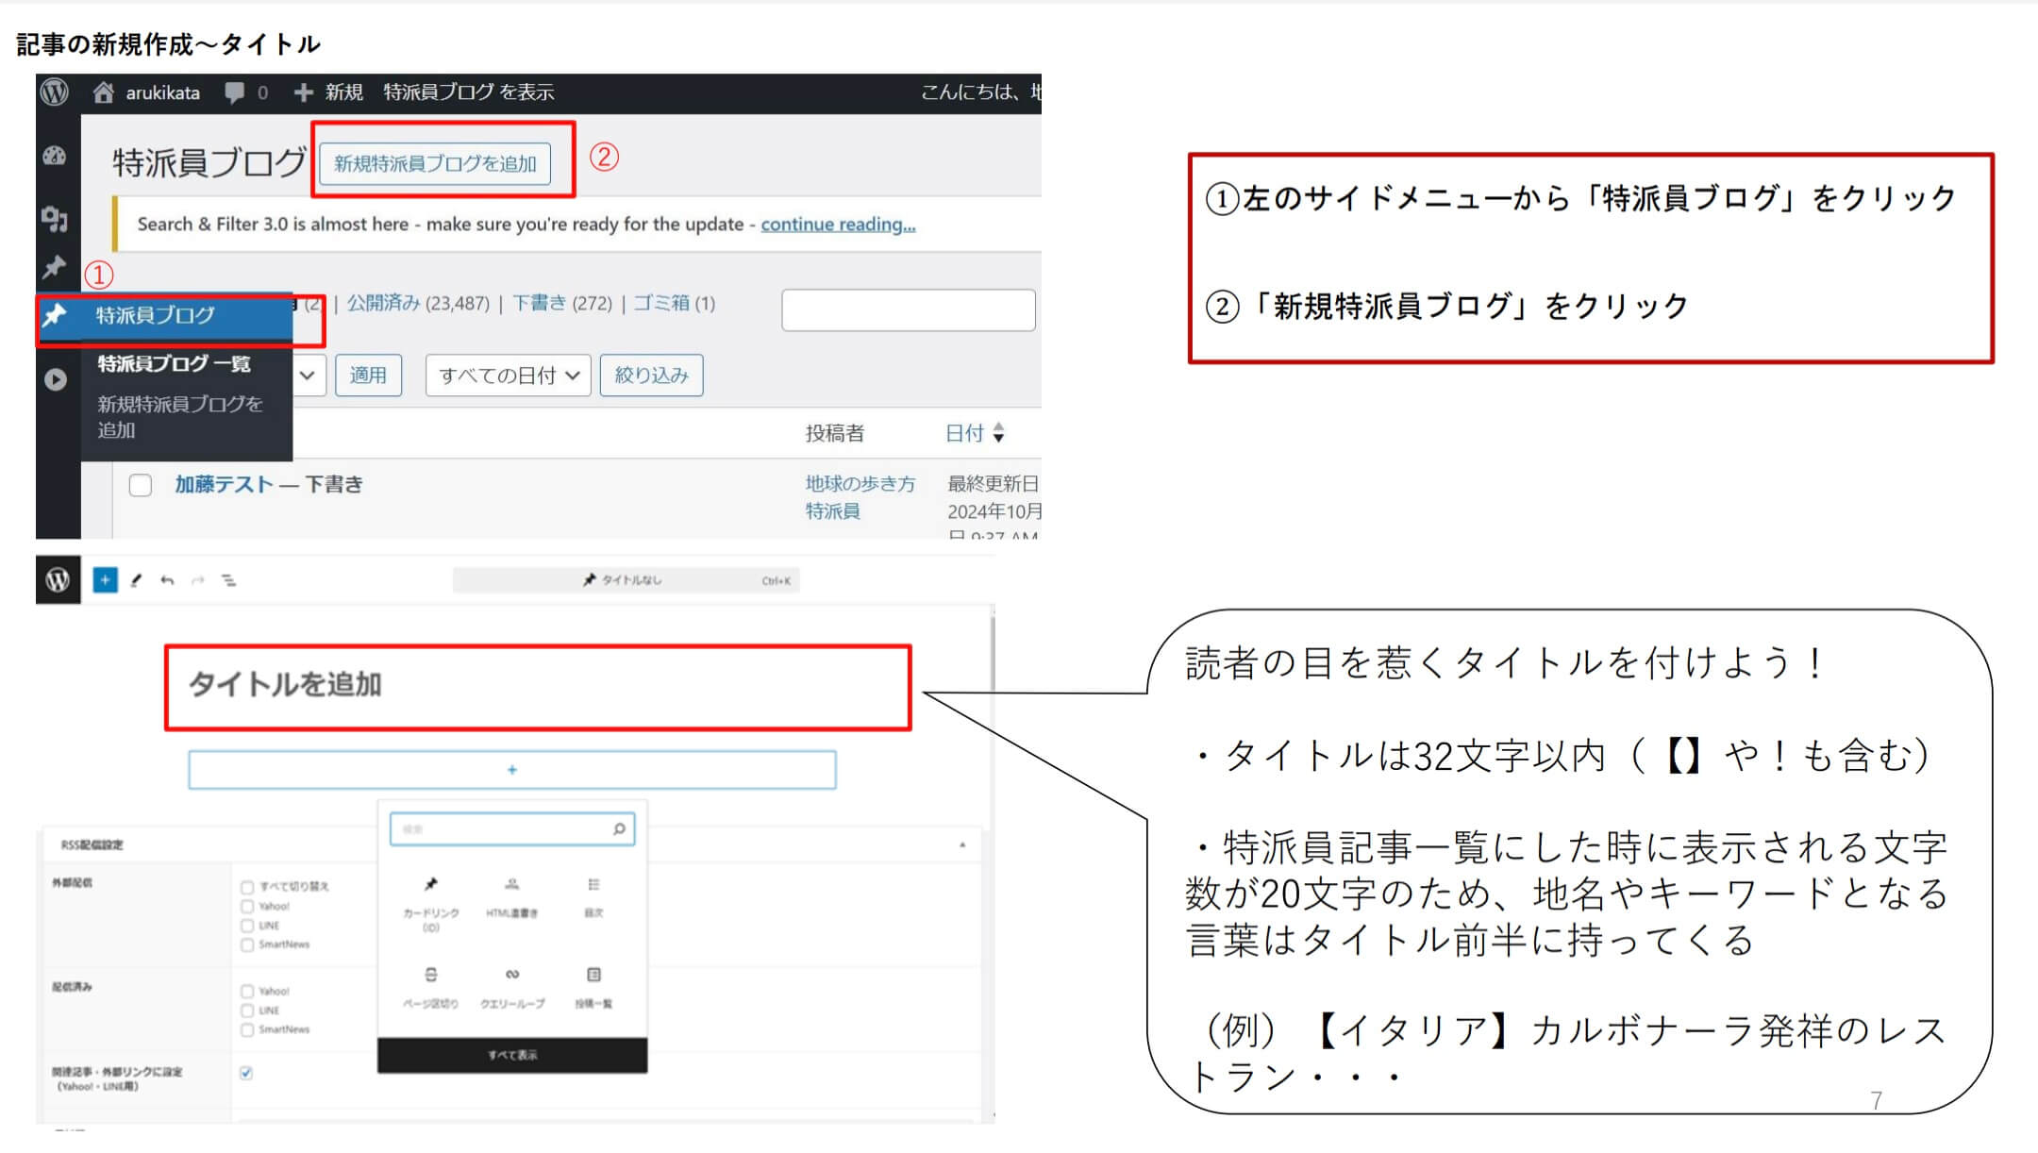Screen dimensions: 2038x1153
Task: Click the WordPress logo in the admin bar
Action: pos(55,92)
